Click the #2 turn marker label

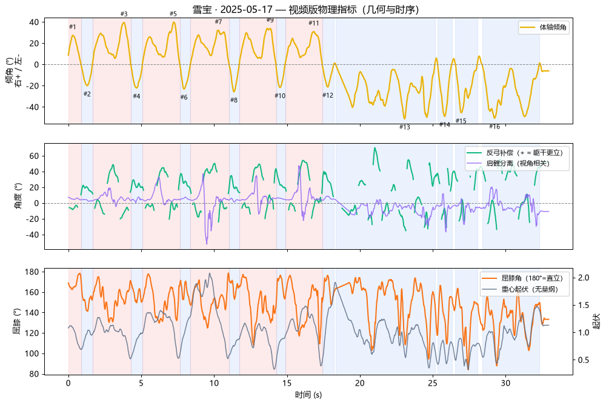pos(87,94)
